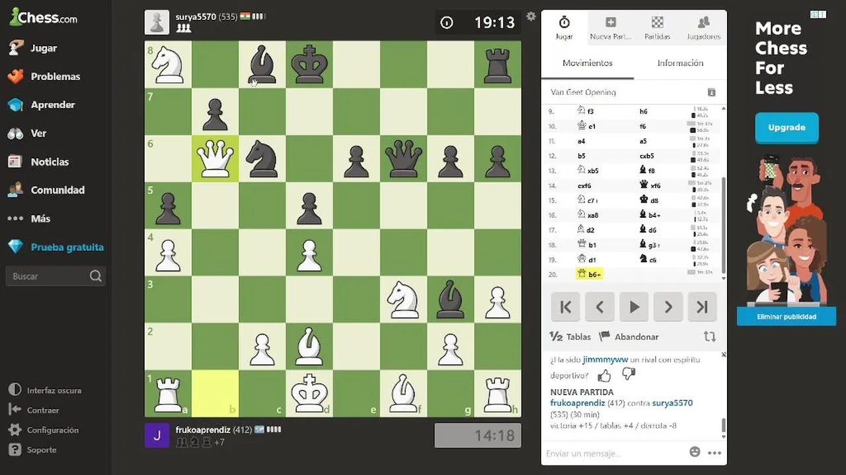Screen dimensions: 846x475
Task: Open the Problemas puzzles section
Action: point(55,77)
